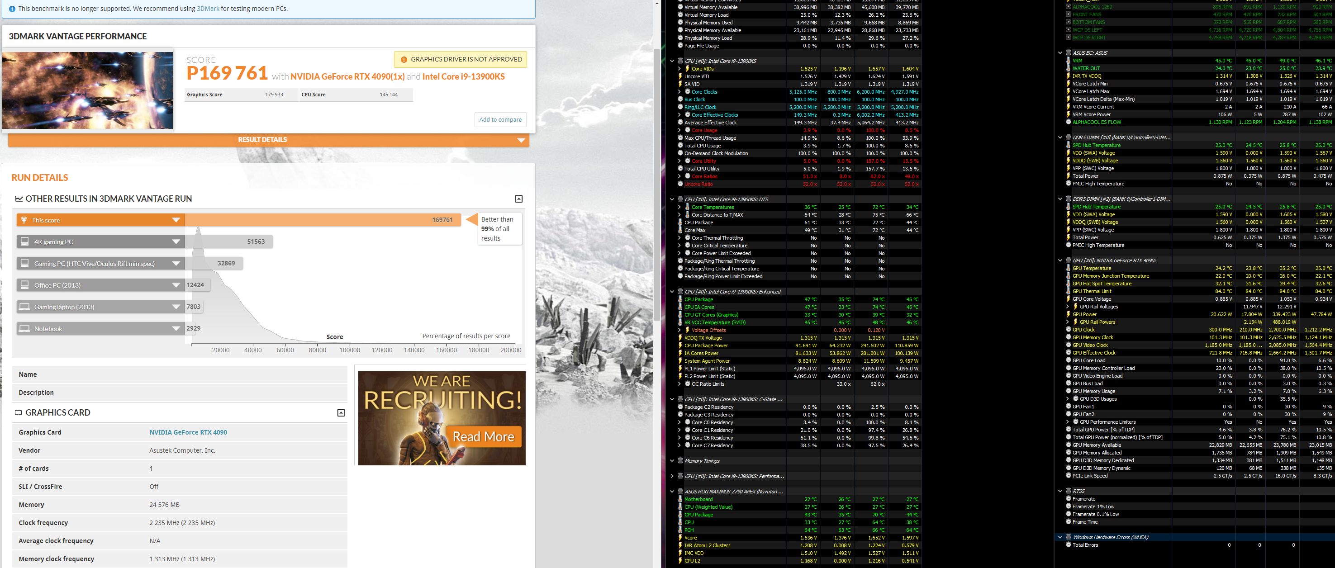Screen dimensions: 1335x568
Task: Open the GeForce RTX 4090(1x) link in score header
Action: coord(347,77)
